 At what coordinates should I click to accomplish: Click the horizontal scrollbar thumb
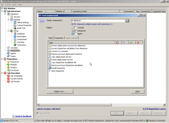point(76,105)
